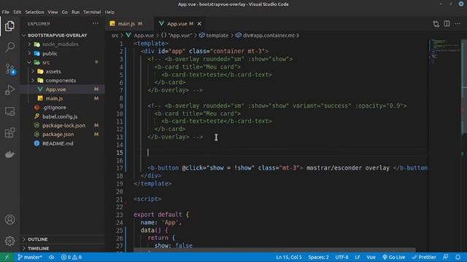Click the eye watch icon in status bar
This screenshot has width=467, height=262.
pyautogui.click(x=52, y=257)
